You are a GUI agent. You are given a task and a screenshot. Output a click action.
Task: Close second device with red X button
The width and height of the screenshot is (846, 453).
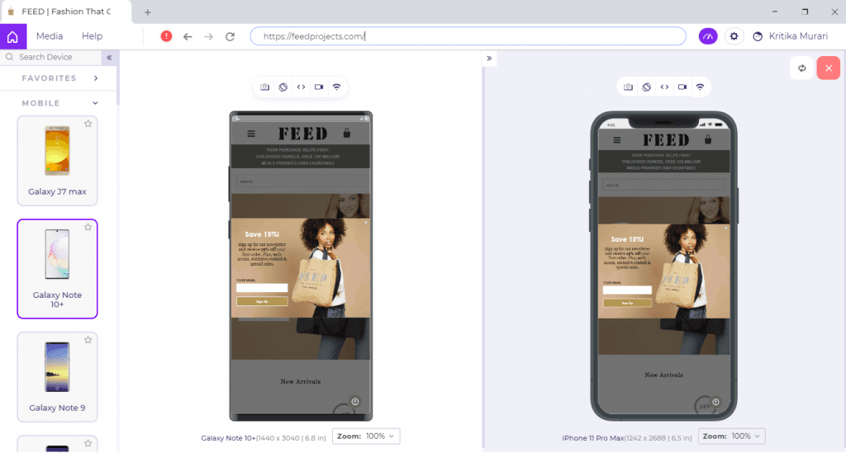[828, 68]
